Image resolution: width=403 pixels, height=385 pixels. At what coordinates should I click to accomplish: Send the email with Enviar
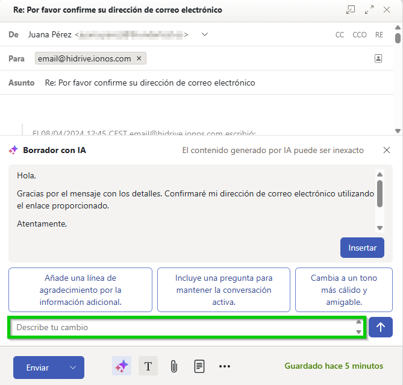[x=37, y=368]
